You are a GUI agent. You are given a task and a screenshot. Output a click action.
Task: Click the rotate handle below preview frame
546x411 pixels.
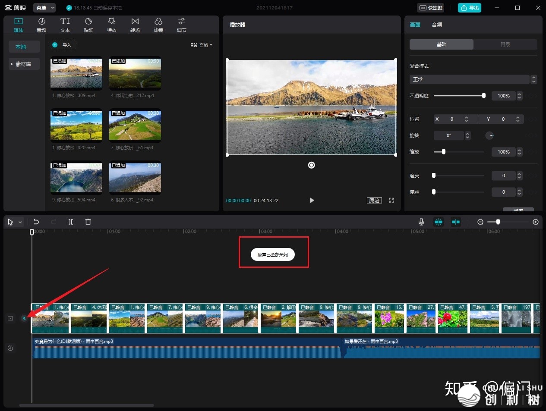311,165
